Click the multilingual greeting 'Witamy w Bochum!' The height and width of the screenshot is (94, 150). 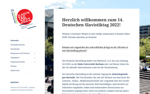[71, 34]
